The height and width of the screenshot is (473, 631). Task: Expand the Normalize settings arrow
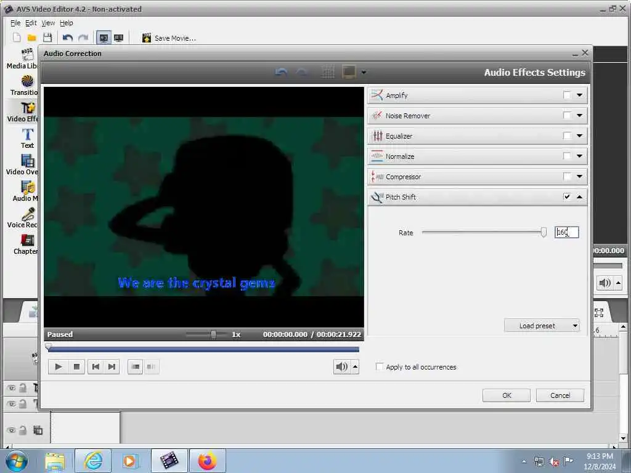pyautogui.click(x=579, y=156)
